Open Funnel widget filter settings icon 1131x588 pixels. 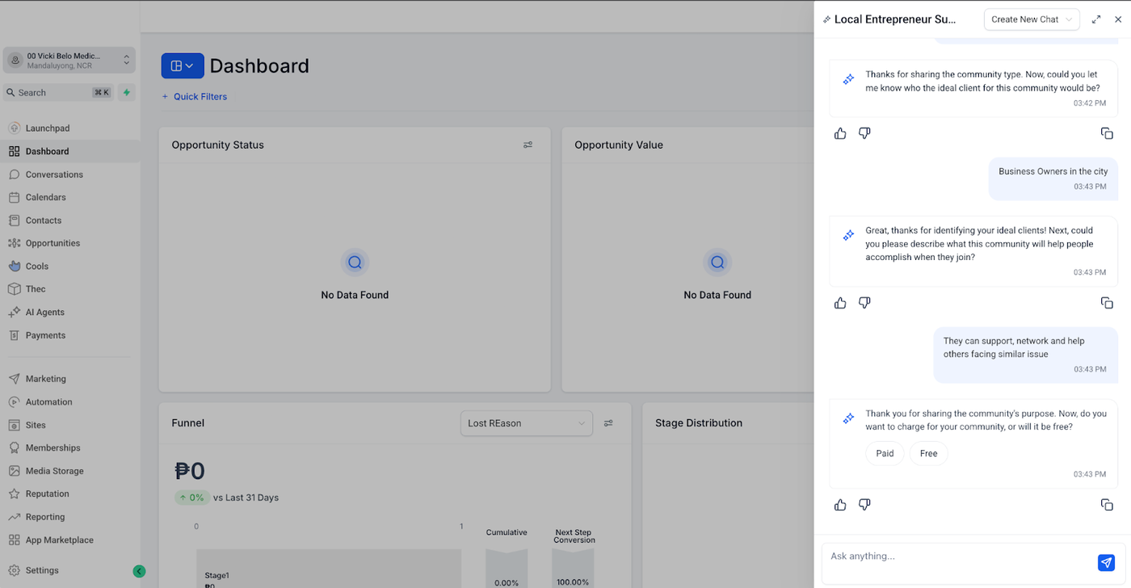point(608,423)
